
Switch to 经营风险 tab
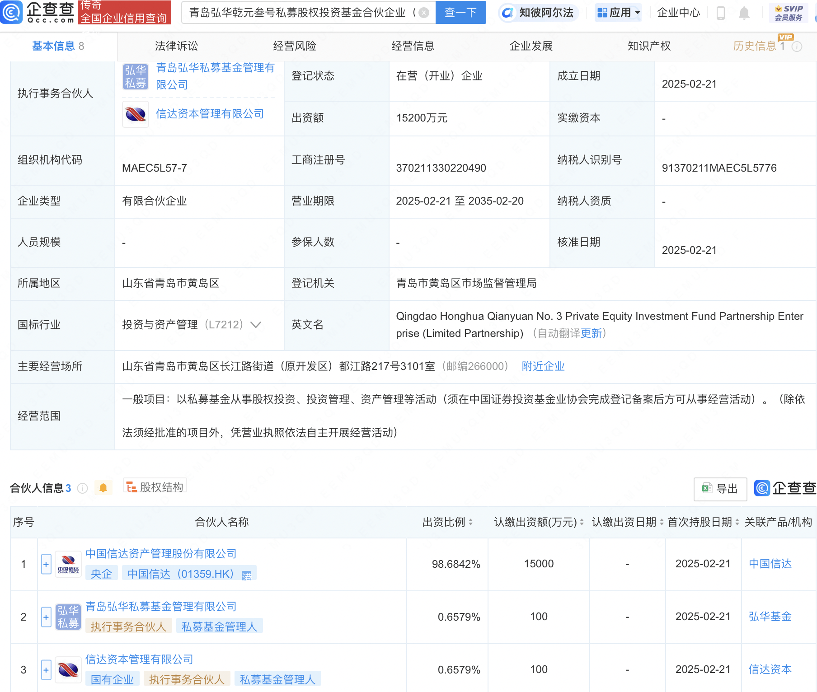(295, 46)
